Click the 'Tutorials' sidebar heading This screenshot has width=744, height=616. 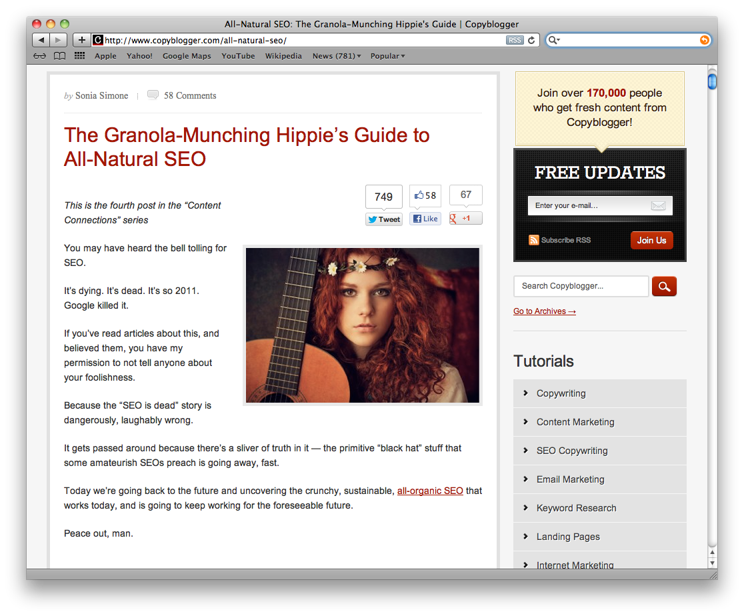pos(543,361)
